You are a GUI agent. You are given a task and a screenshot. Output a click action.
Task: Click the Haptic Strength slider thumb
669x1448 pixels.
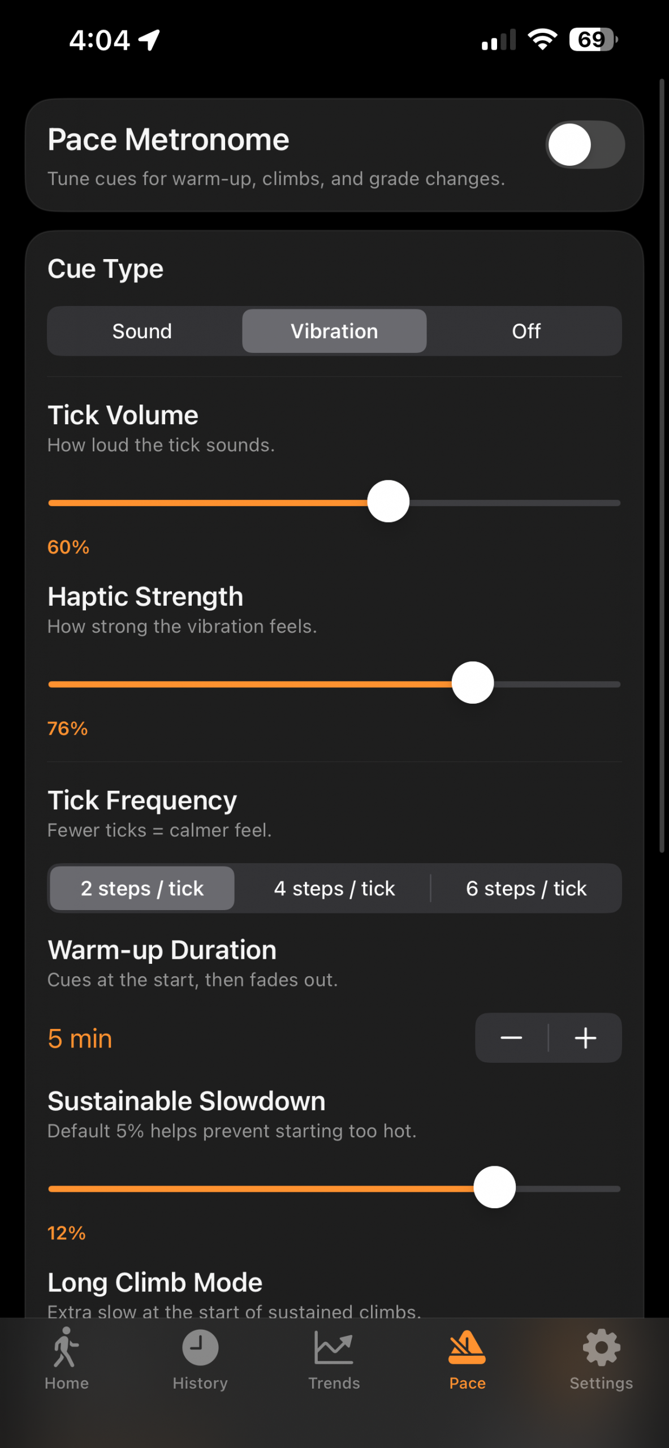(473, 683)
